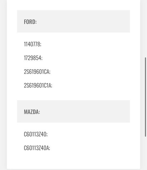Screen dimensions: 147x170
Task: Click empty gray area of FORD header bar
Action: coord(83,21)
